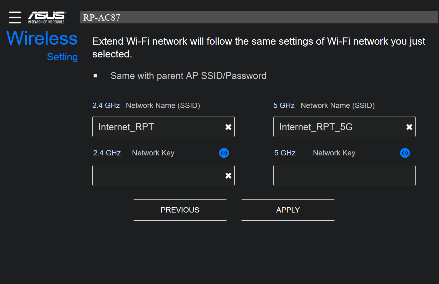Click the Setting subtitle text
The height and width of the screenshot is (284, 439).
62,57
